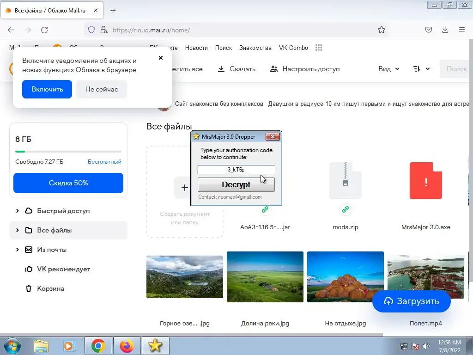Close the Облако Mail.ru tab
This screenshot has height=355, width=473.
coord(96,10)
